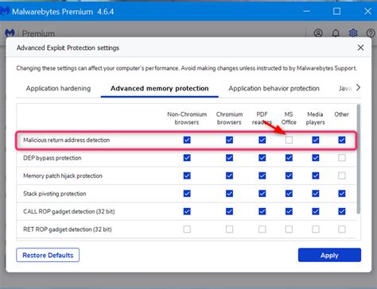Image resolution: width=377 pixels, height=289 pixels.
Task: Uncheck CALL ROP gadget detection for Chromium browsers
Action: (229, 211)
